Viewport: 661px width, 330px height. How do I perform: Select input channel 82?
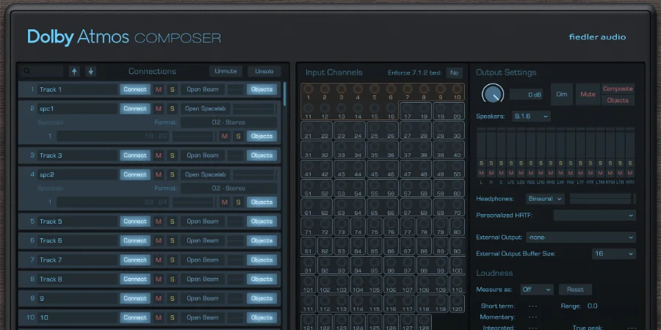[x=325, y=246]
